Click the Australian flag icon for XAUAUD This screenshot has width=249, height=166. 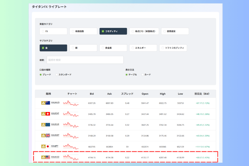[48, 103]
